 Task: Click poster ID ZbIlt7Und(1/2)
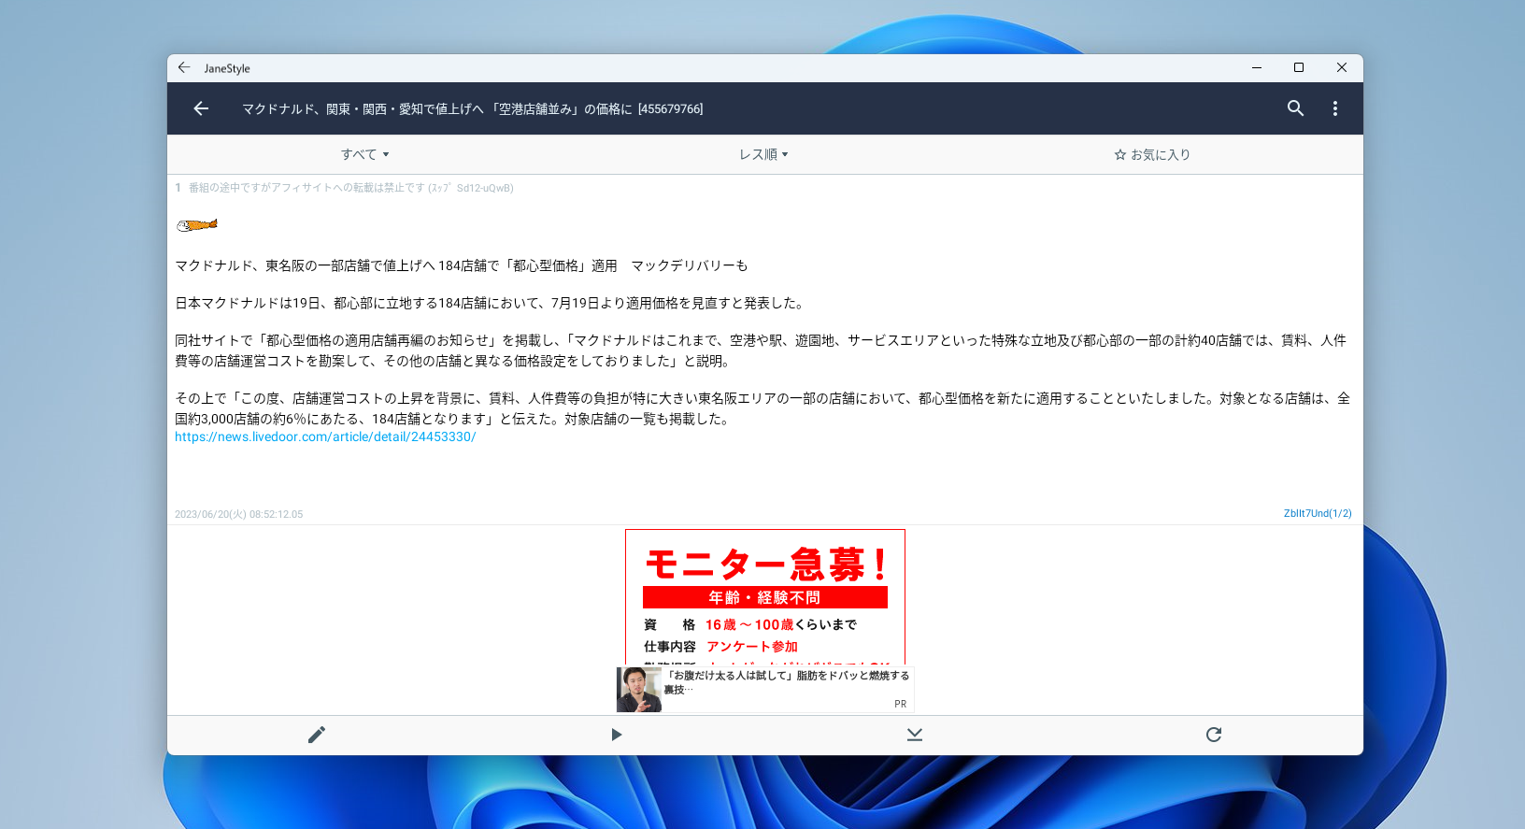[1318, 513]
